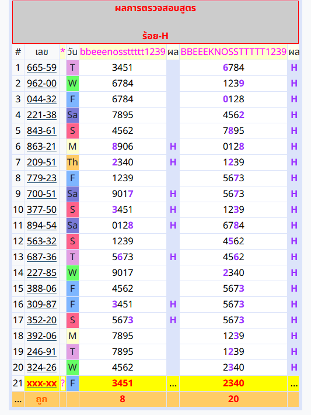
Task: Click the yellow M day cell in row 18
Action: [x=72, y=336]
